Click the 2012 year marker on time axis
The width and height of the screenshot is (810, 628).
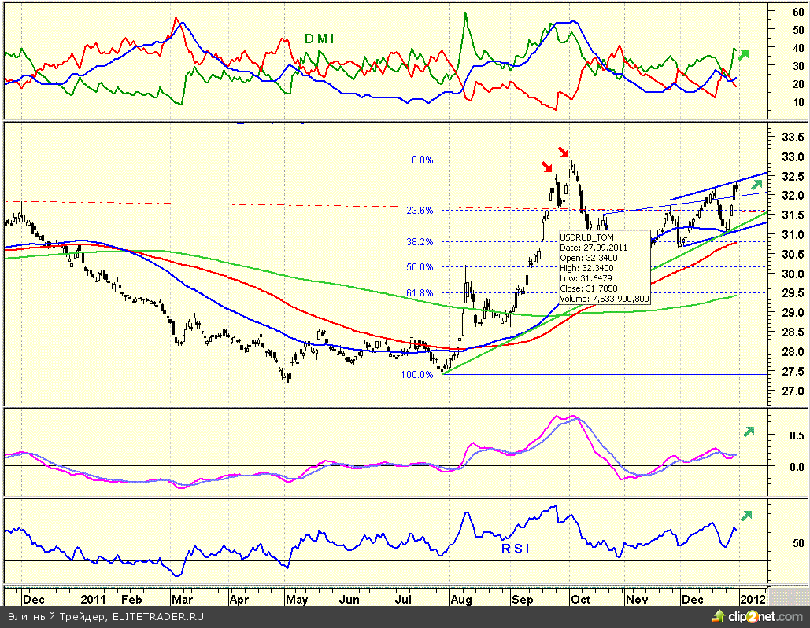pyautogui.click(x=753, y=598)
